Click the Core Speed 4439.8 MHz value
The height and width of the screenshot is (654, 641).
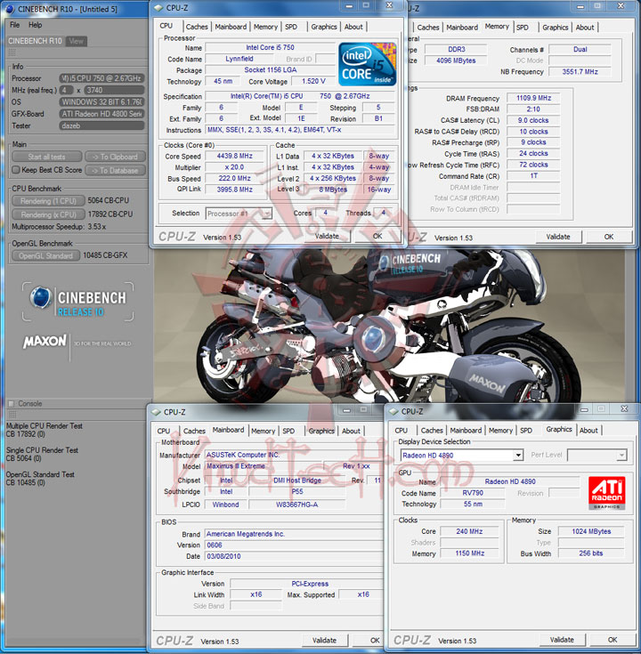coord(234,156)
